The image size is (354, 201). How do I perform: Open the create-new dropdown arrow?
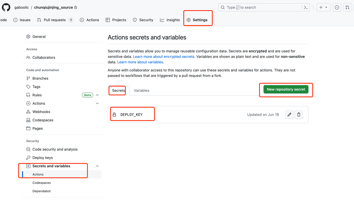(x=326, y=8)
